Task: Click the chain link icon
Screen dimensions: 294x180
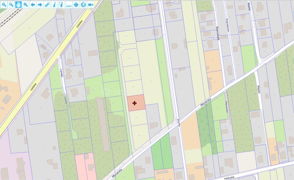Action: (x=47, y=4)
